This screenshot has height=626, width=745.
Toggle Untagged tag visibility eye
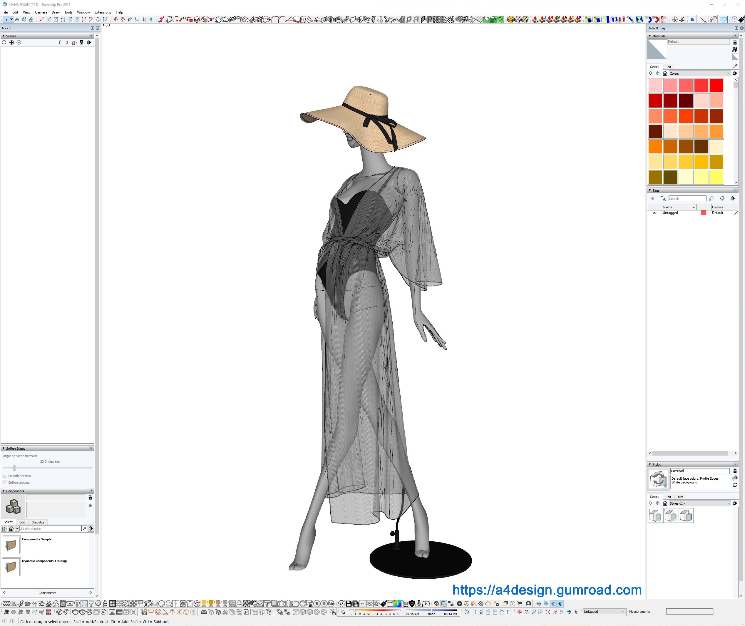click(x=654, y=213)
